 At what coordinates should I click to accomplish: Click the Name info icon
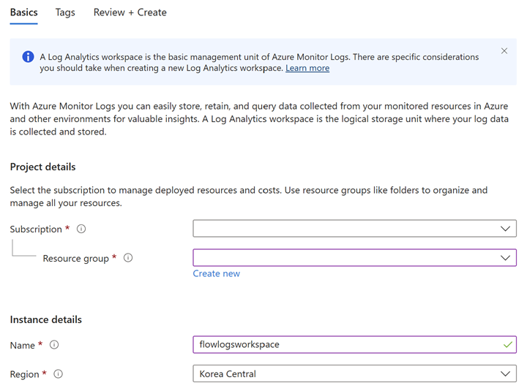54,345
